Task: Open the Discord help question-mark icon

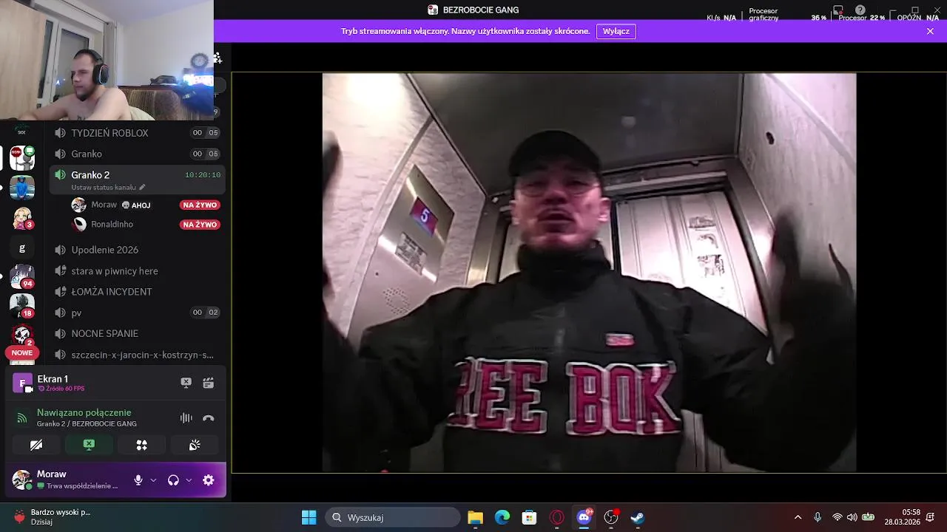Action: click(x=860, y=10)
